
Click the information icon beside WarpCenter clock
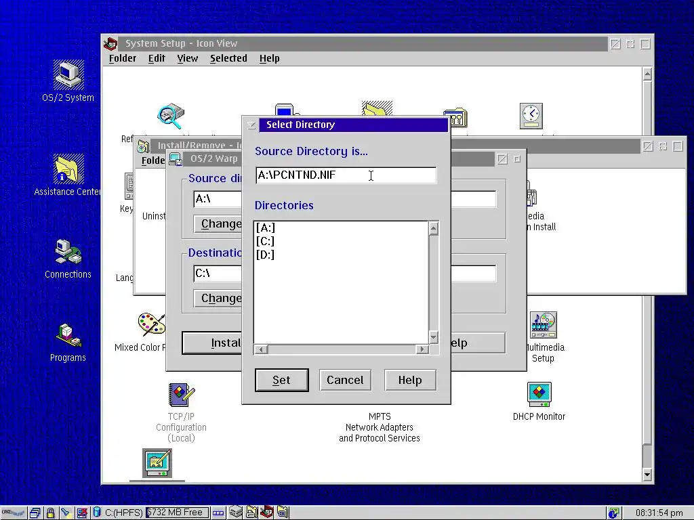tap(613, 513)
